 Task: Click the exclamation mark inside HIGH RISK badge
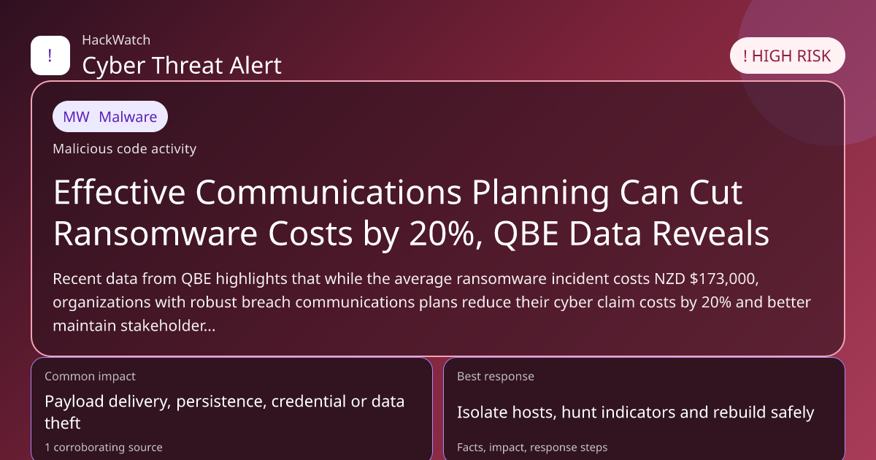point(745,55)
